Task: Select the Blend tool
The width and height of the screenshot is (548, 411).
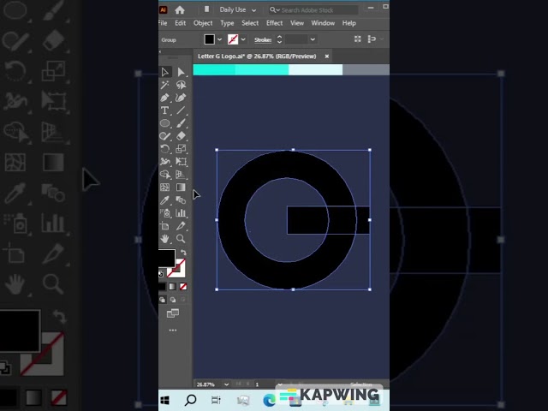Action: 181,200
